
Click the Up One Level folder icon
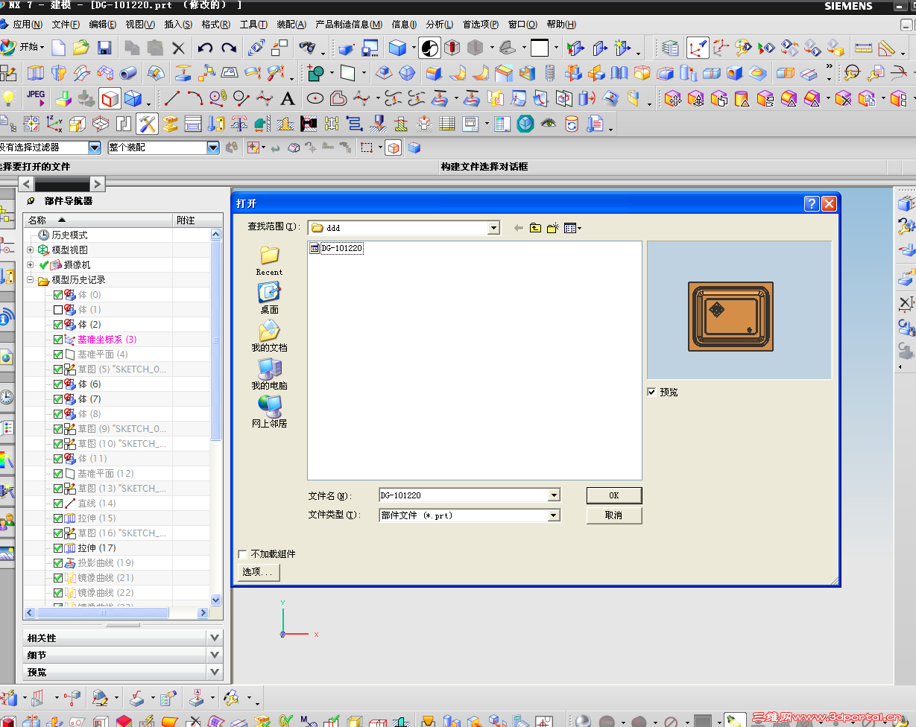[x=535, y=228]
